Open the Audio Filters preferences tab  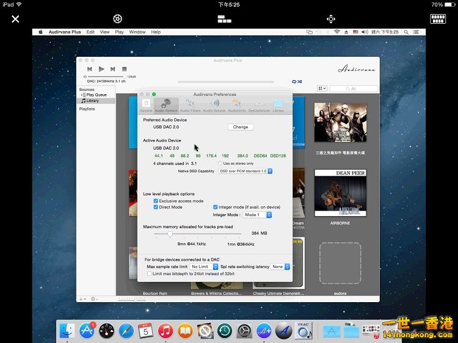point(190,105)
